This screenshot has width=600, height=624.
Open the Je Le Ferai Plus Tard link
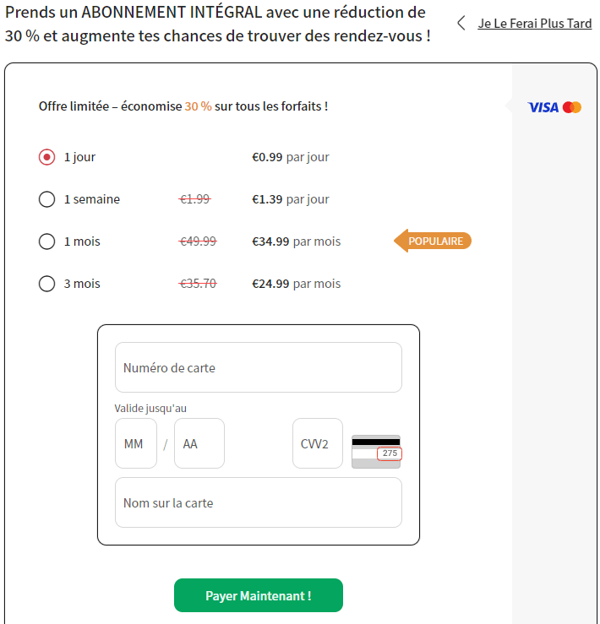coord(535,24)
